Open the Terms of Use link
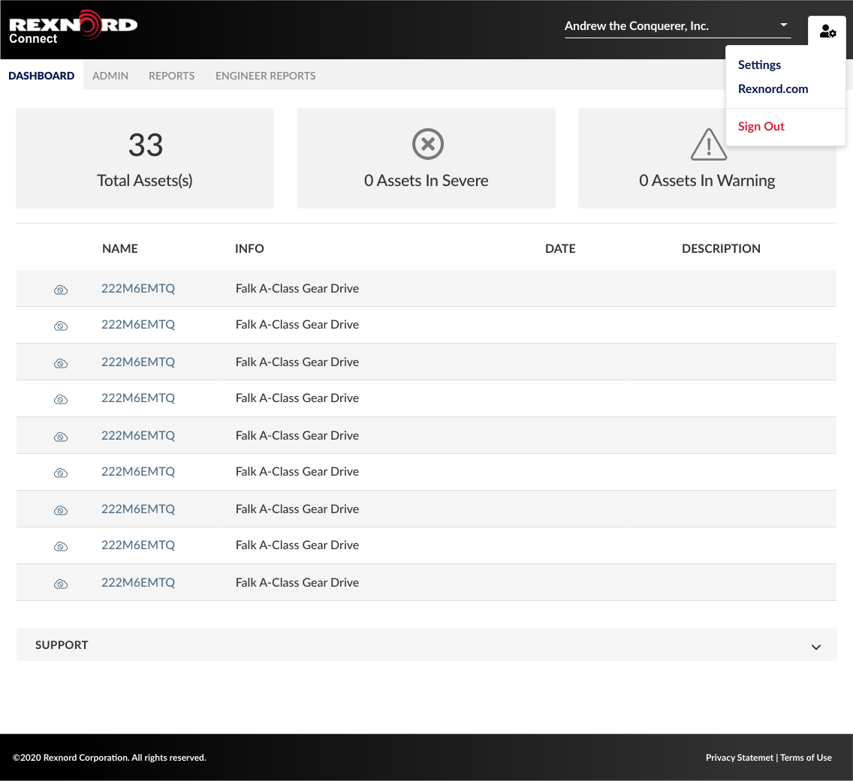 806,758
